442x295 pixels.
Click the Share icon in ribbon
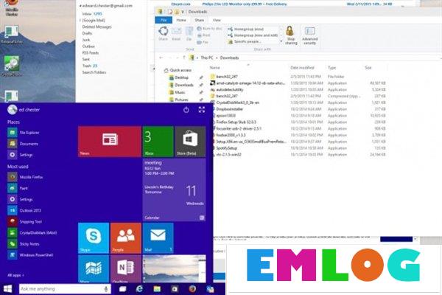pos(163,33)
